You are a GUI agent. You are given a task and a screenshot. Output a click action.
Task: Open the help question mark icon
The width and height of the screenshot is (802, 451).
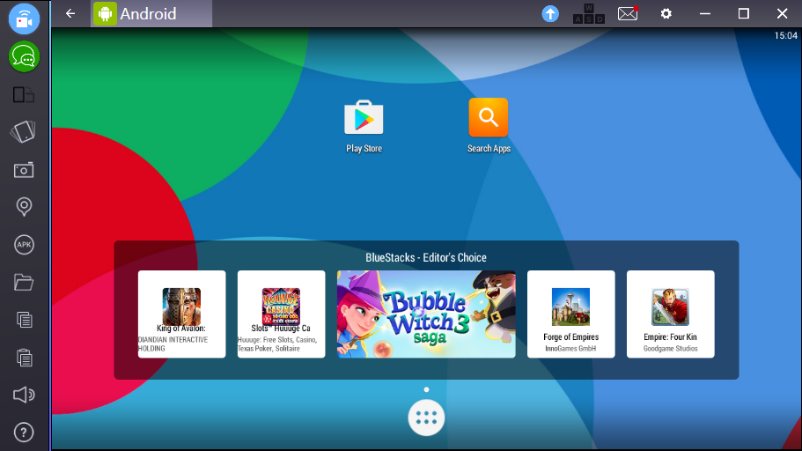point(24,432)
